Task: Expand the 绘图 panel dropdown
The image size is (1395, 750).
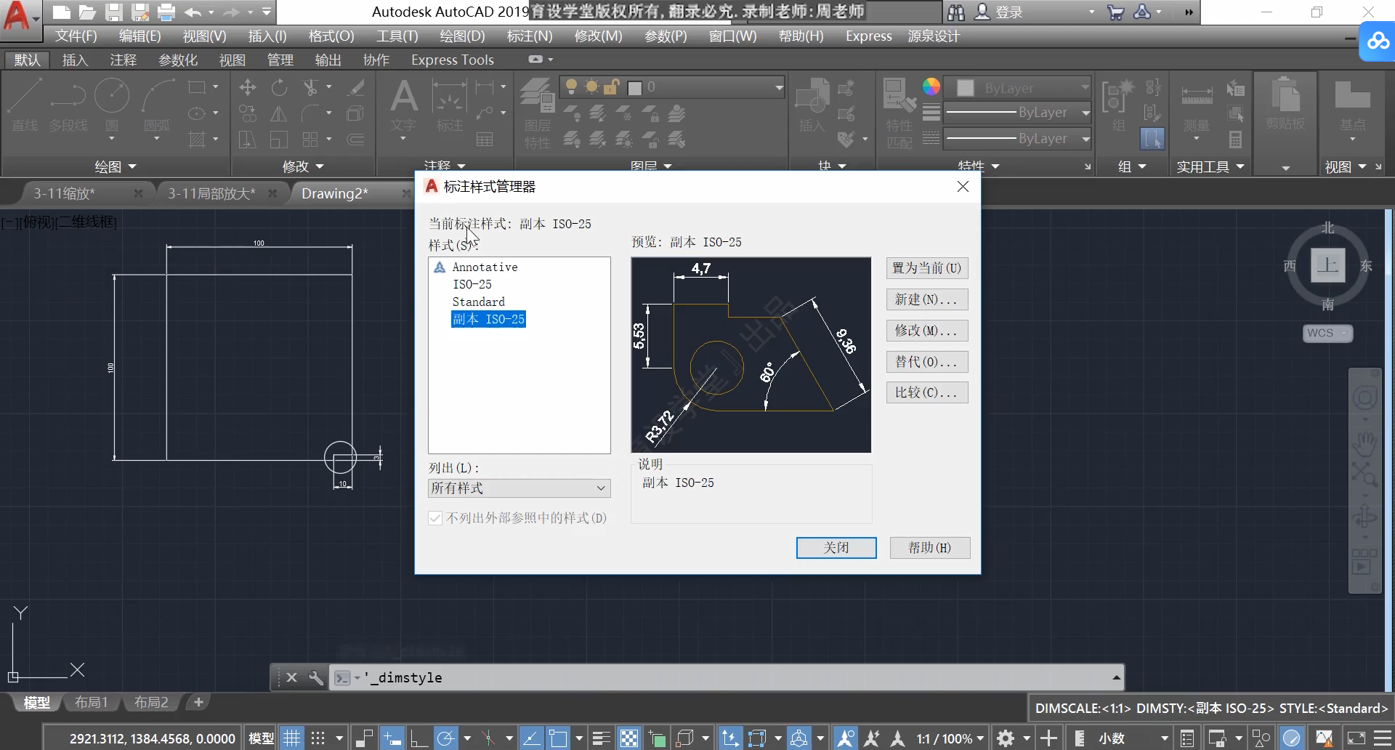Action: pyautogui.click(x=116, y=166)
